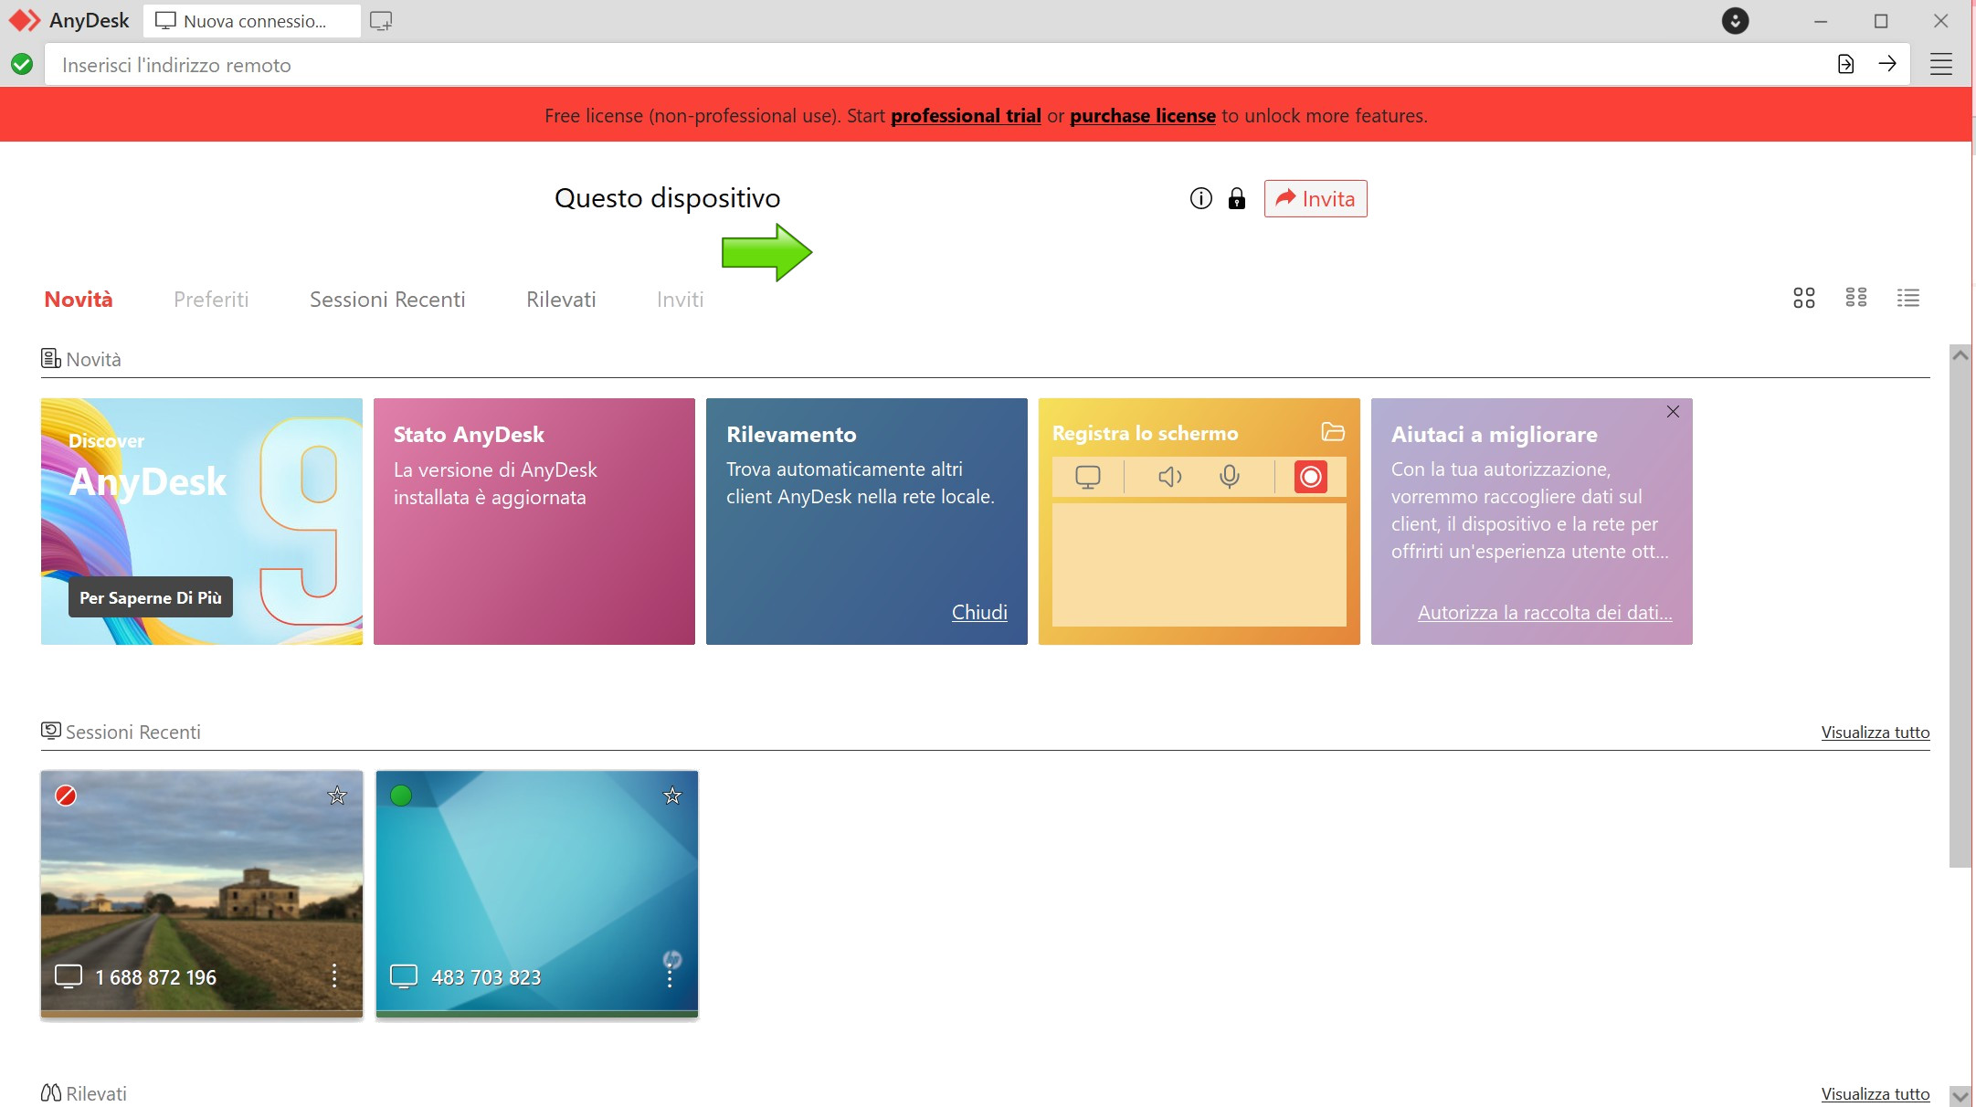
Task: Toggle the privacy lock next to Invita
Action: 1237,198
